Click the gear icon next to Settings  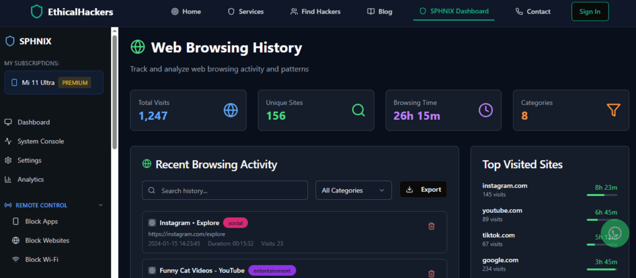click(x=7, y=161)
